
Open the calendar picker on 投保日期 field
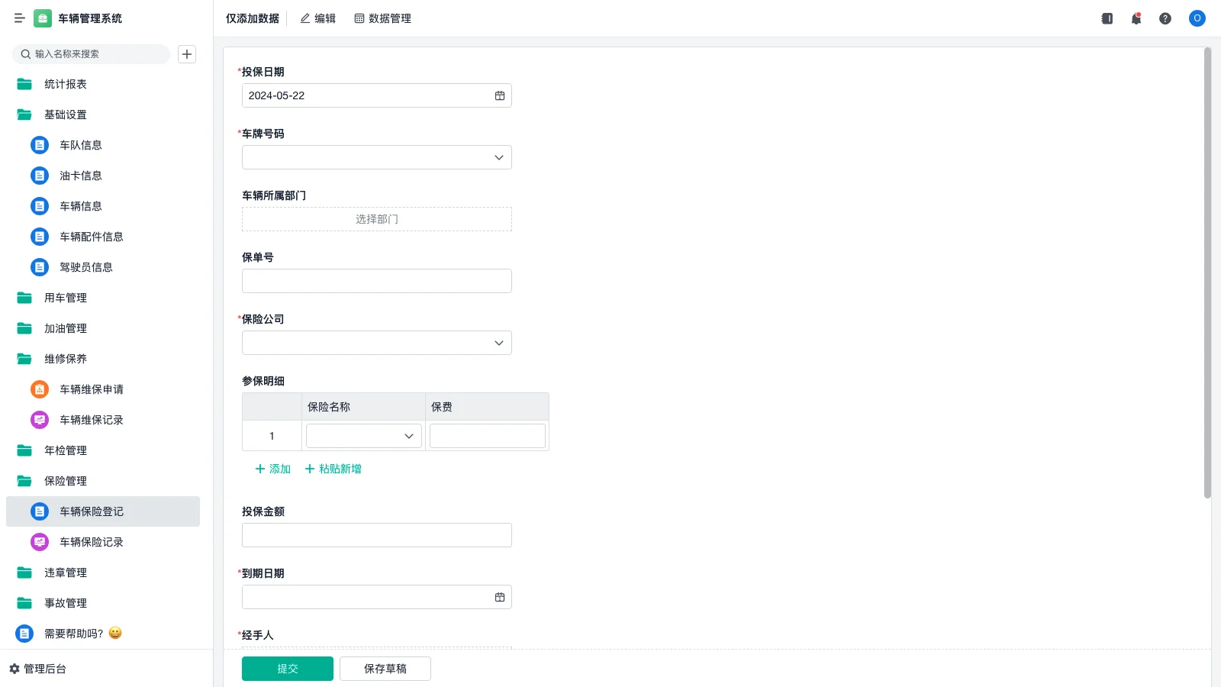[499, 95]
